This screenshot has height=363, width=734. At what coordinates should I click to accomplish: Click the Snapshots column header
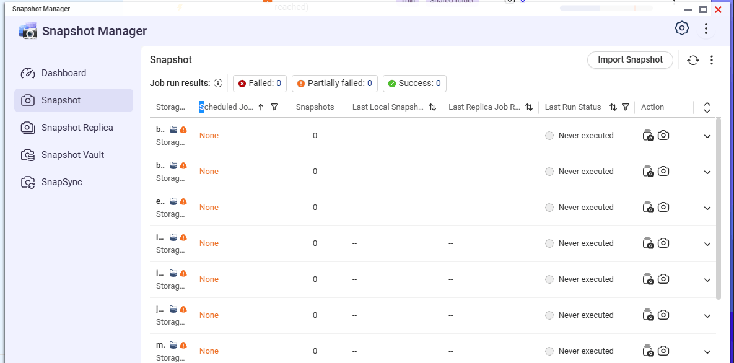click(x=315, y=107)
